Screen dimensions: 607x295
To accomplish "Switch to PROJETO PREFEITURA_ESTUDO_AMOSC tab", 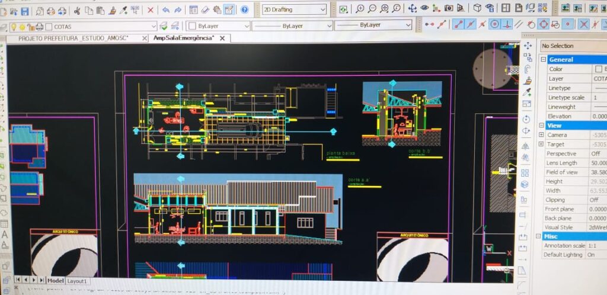I will [74, 38].
